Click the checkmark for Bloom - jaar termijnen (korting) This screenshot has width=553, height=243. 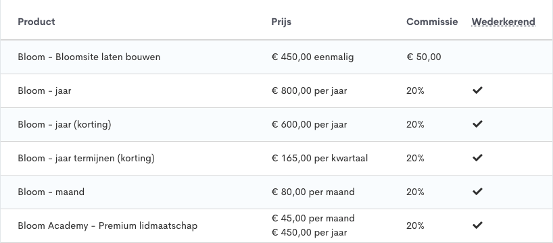pos(477,158)
